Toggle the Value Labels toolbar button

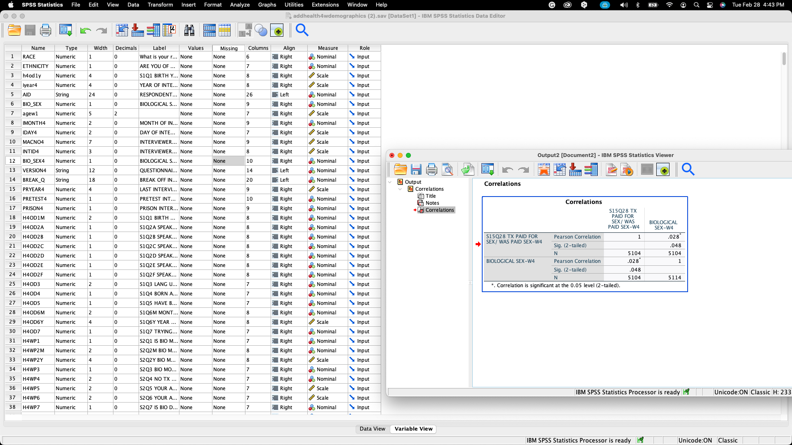245,30
